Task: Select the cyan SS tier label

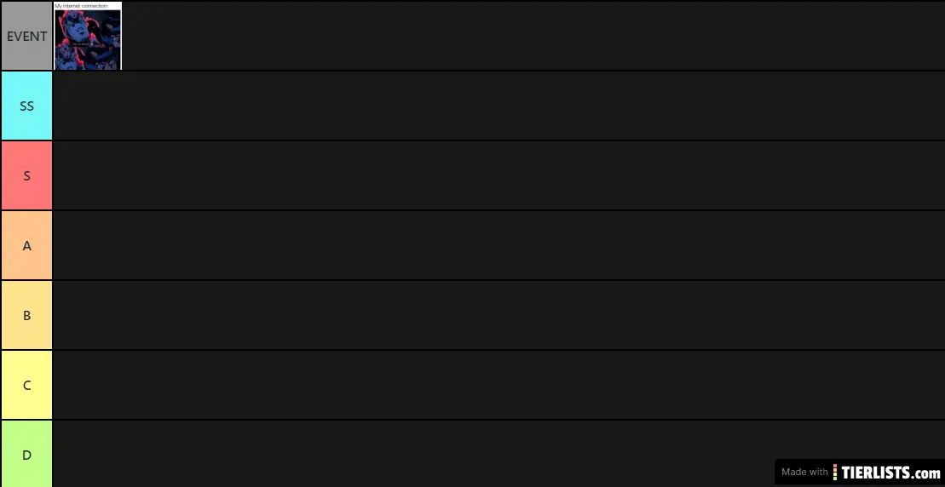Action: (26, 106)
